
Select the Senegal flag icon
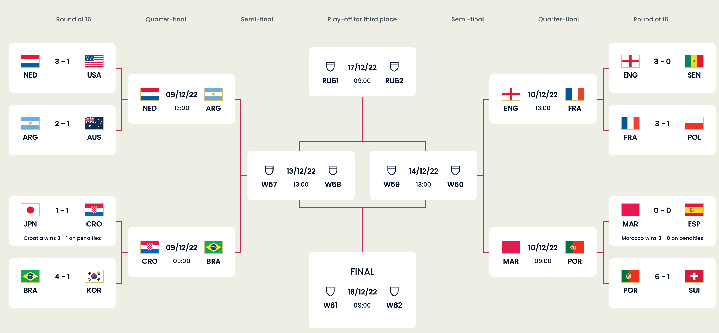tap(694, 61)
